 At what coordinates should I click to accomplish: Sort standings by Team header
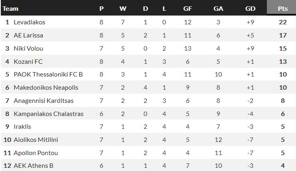11,8
